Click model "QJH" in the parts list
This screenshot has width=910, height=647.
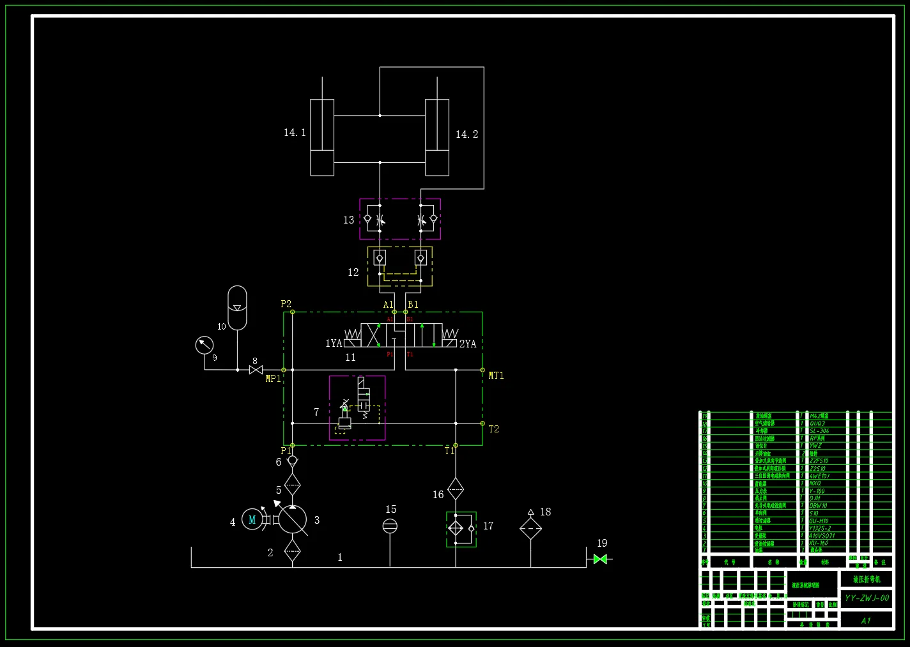(815, 498)
